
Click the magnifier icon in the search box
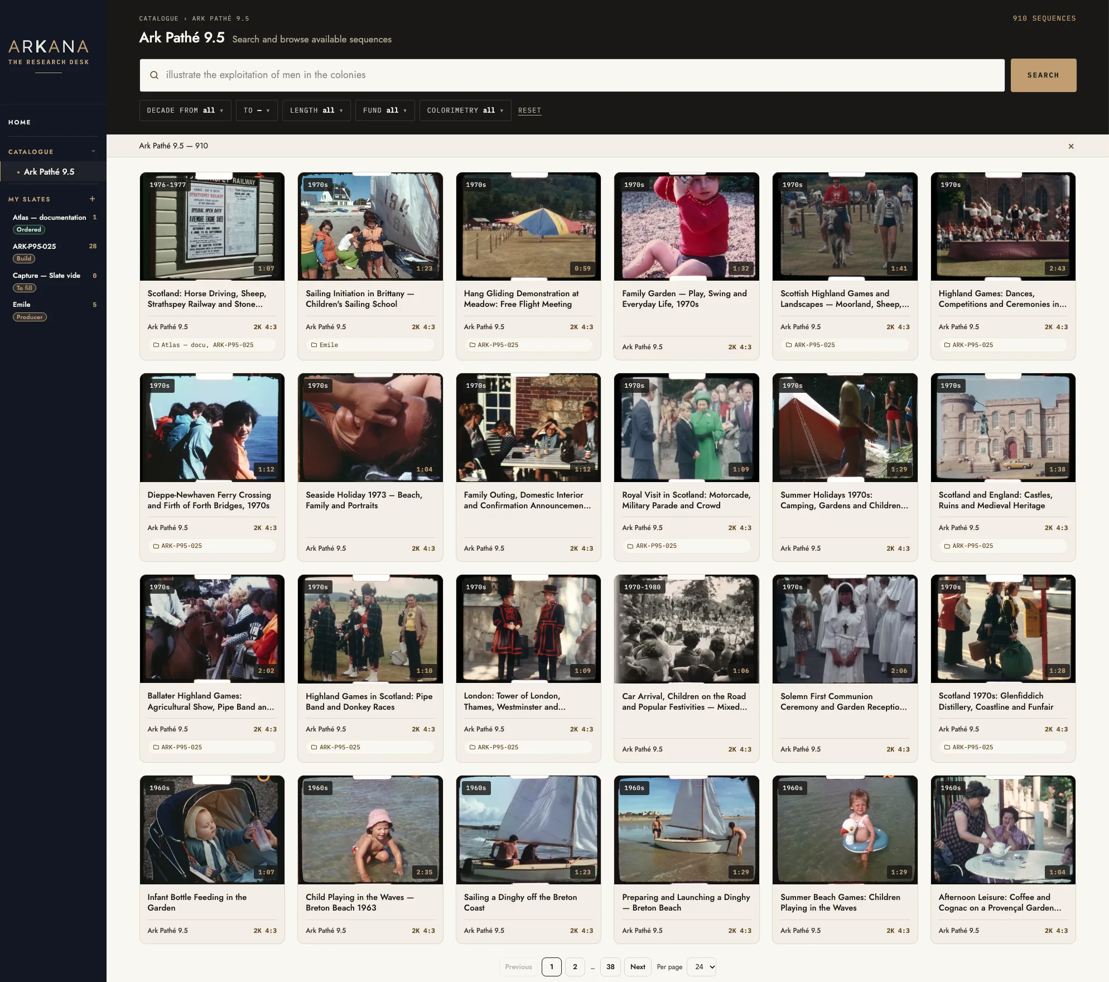[155, 75]
